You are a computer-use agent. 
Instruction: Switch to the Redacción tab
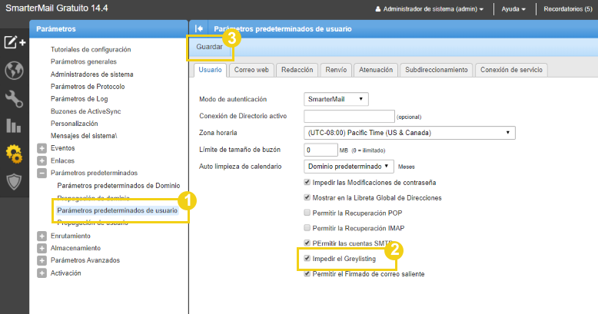click(x=297, y=70)
